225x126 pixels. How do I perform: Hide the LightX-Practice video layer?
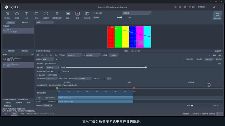coord(39,101)
